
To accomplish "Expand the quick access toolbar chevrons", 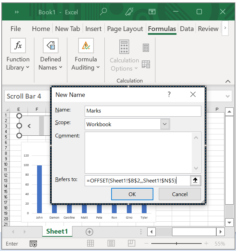I will point(17,12).
